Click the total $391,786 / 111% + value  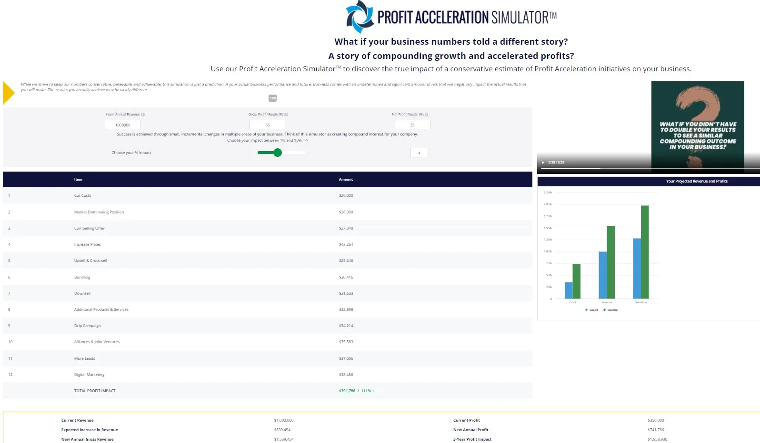tap(356, 391)
